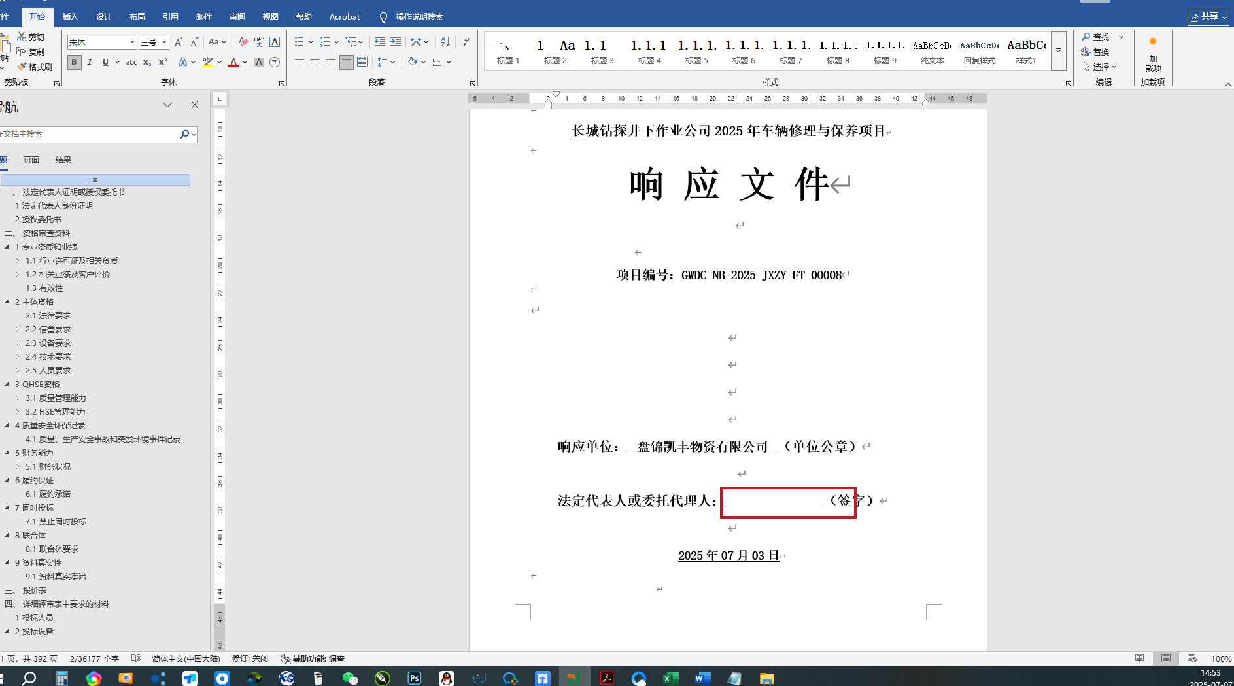The height and width of the screenshot is (686, 1234).
Task: Open Photoshop from the taskbar
Action: point(415,678)
